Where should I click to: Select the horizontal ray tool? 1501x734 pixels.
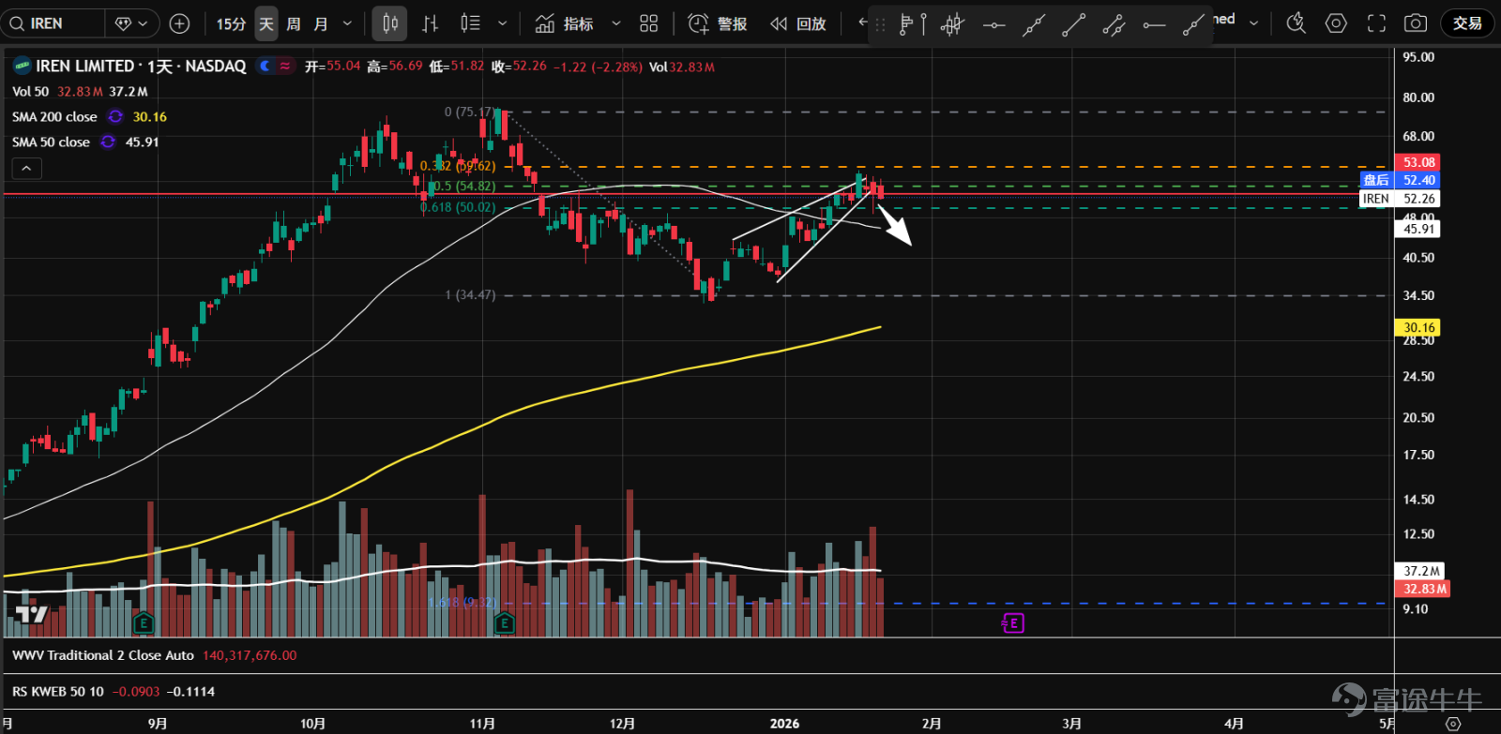pyautogui.click(x=1154, y=24)
